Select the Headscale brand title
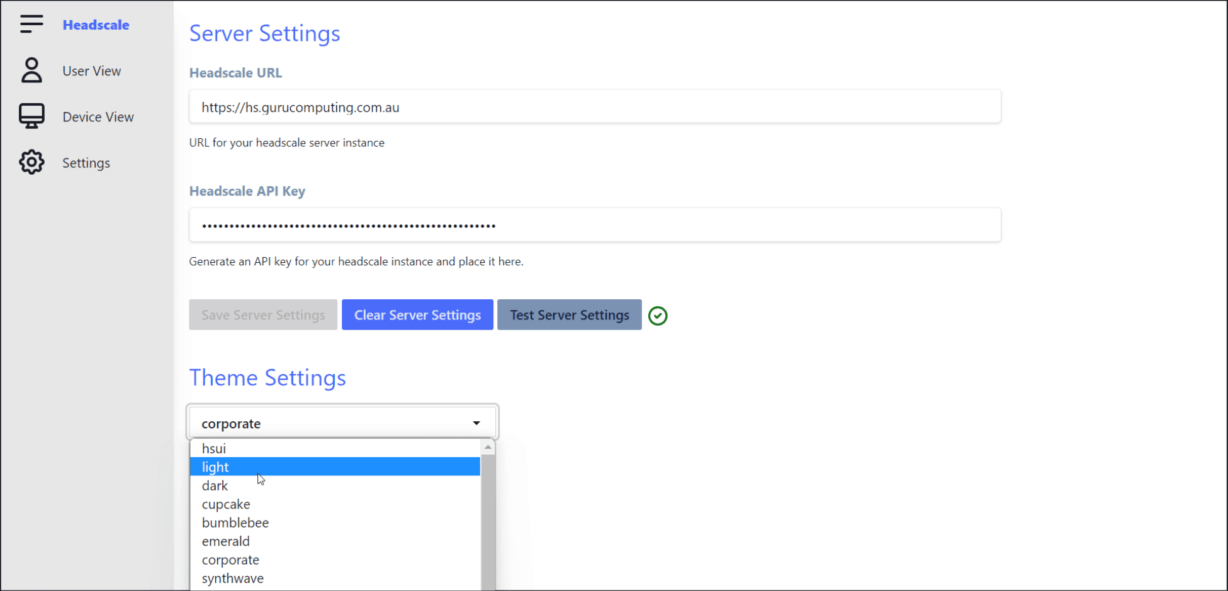This screenshot has height=591, width=1228. click(x=96, y=25)
